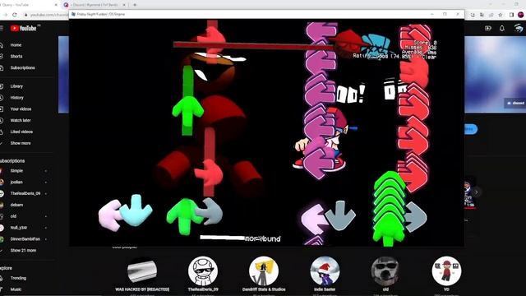
Task: Bookmark this page with the star icon
Action: 501,15
